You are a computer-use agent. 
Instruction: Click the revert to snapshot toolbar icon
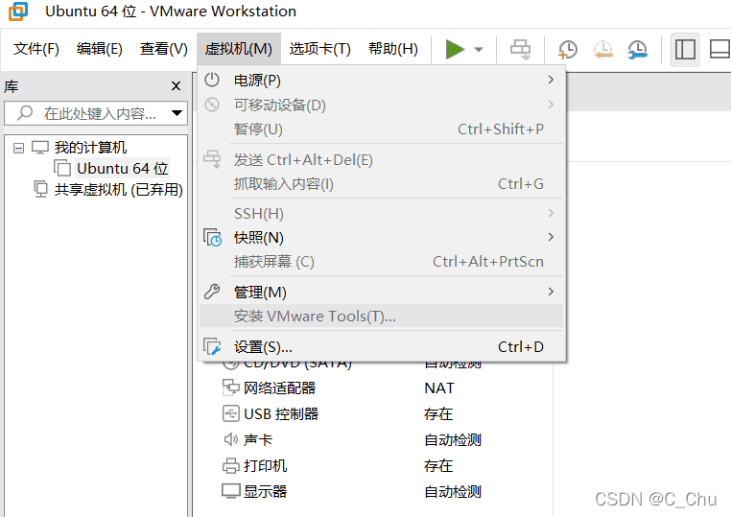click(x=602, y=50)
